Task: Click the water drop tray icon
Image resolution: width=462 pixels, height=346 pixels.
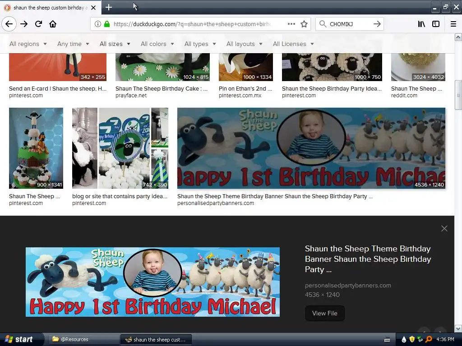Action: pyautogui.click(x=404, y=340)
